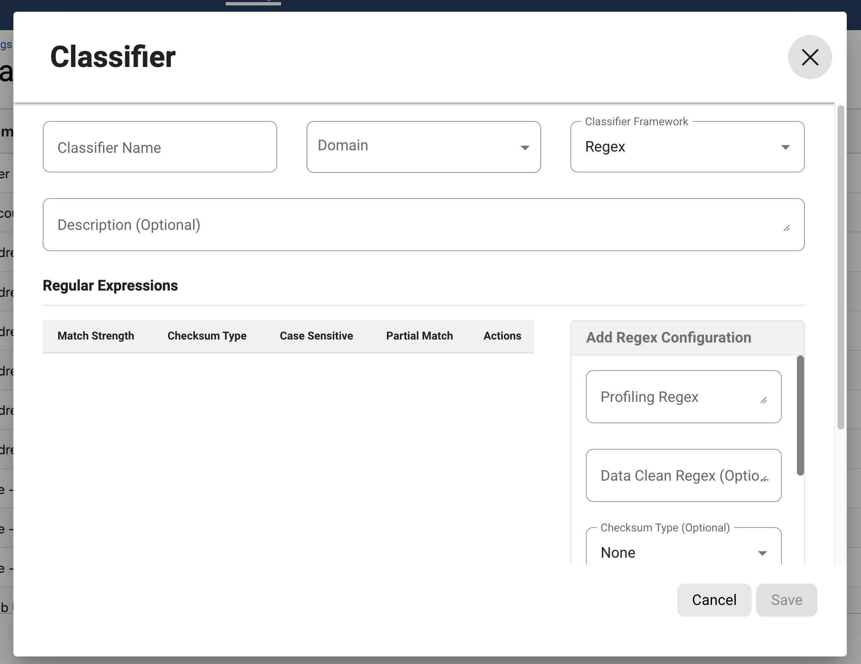
Task: Close the Classifier dialog with X
Action: 809,57
